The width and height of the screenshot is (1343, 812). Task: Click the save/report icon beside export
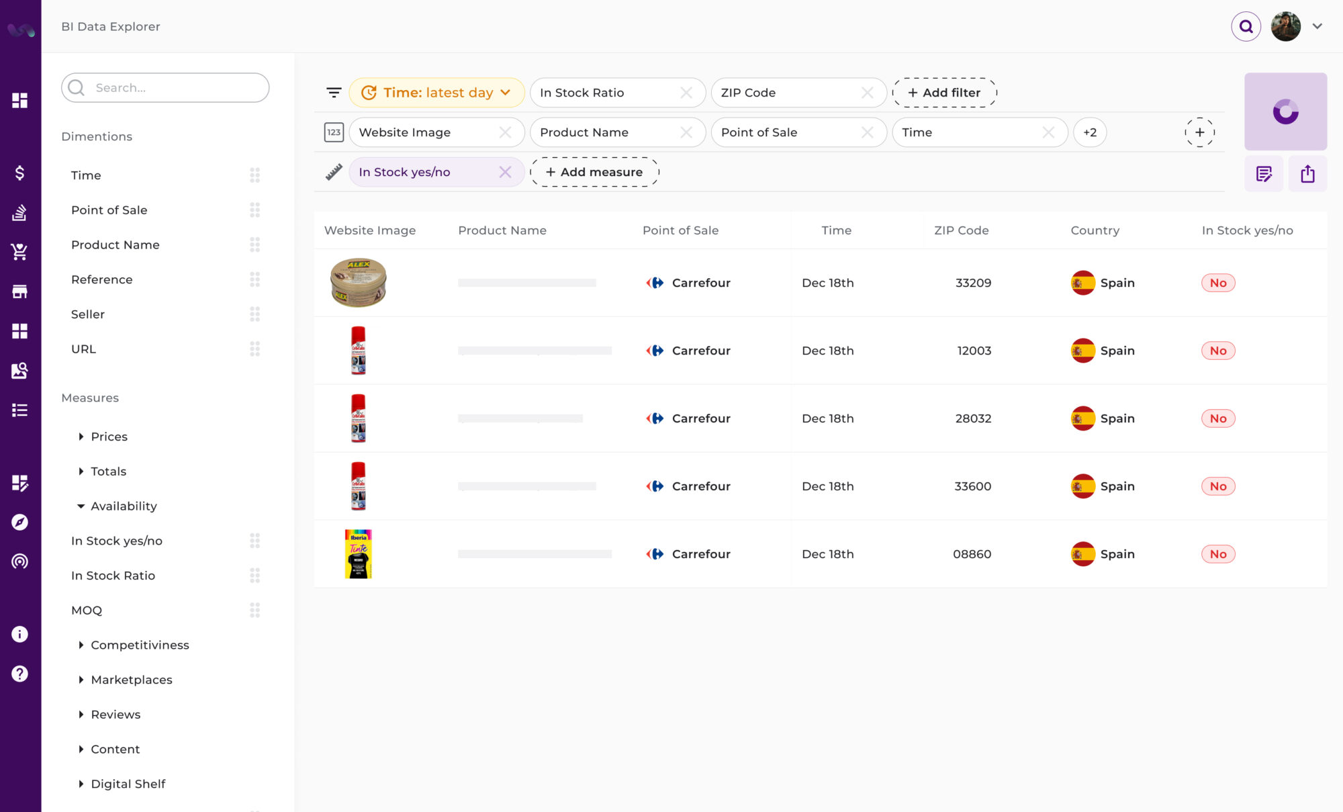1264,173
